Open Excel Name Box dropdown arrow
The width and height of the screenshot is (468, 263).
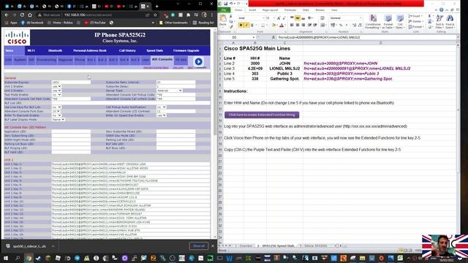coord(254,37)
